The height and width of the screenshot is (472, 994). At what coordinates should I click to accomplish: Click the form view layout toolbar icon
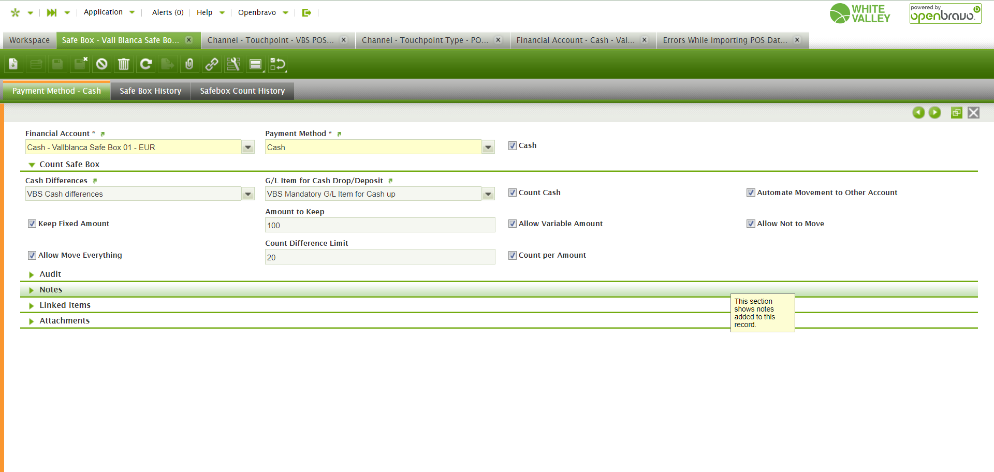pyautogui.click(x=256, y=64)
